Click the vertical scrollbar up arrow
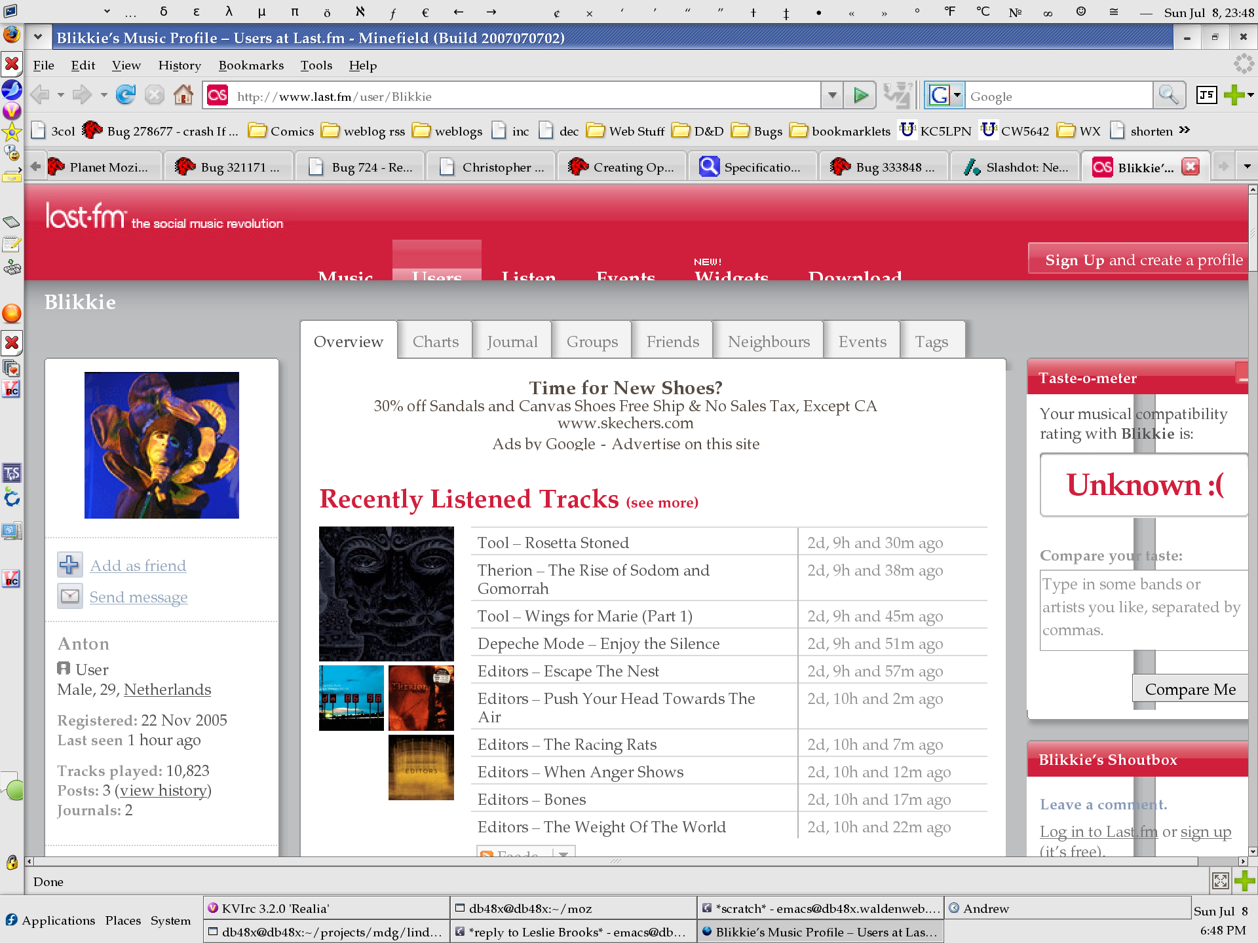 tap(1253, 190)
